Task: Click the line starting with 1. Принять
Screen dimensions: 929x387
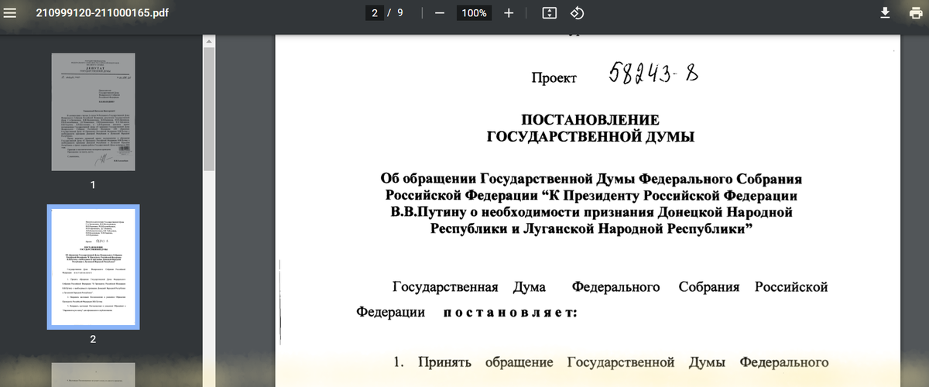Action: [x=612, y=362]
